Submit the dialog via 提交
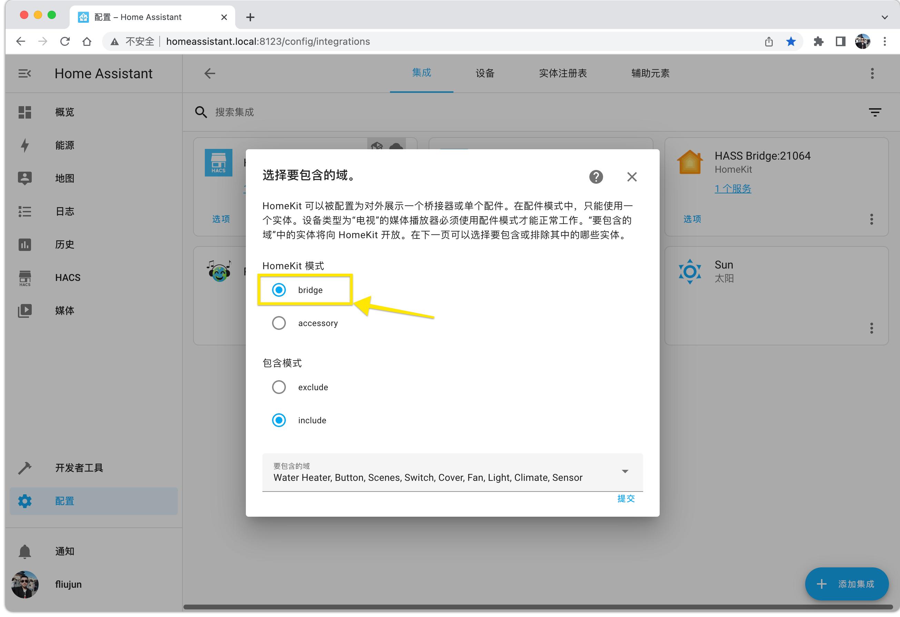The height and width of the screenshot is (617, 900). (x=626, y=498)
